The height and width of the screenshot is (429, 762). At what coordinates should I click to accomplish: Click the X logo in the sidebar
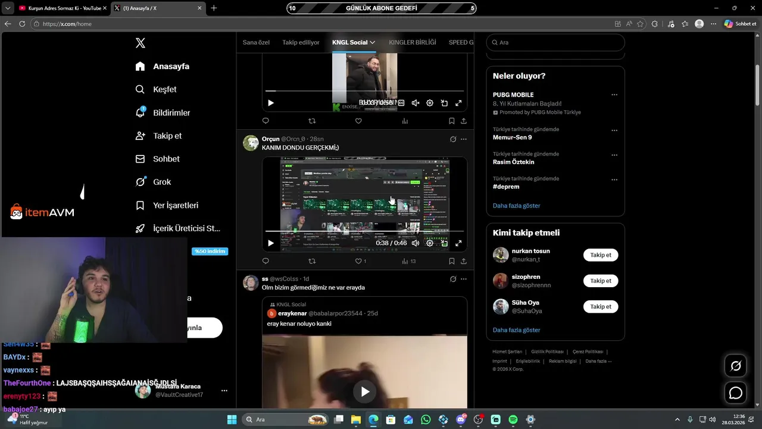[x=140, y=43]
